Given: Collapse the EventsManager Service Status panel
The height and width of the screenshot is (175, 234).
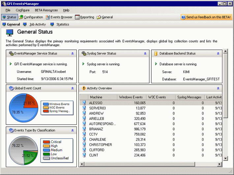Looking at the screenshot, I should [x=73, y=53].
